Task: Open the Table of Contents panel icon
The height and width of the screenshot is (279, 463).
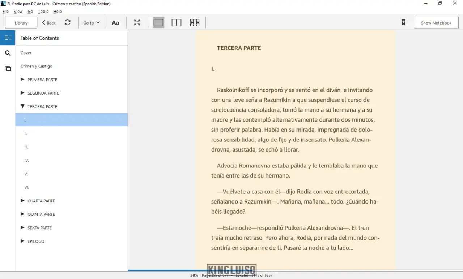Action: pyautogui.click(x=8, y=38)
